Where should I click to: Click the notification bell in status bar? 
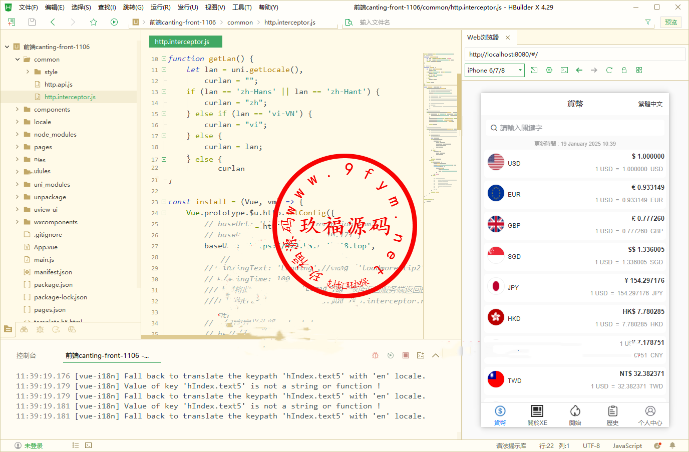pos(672,445)
